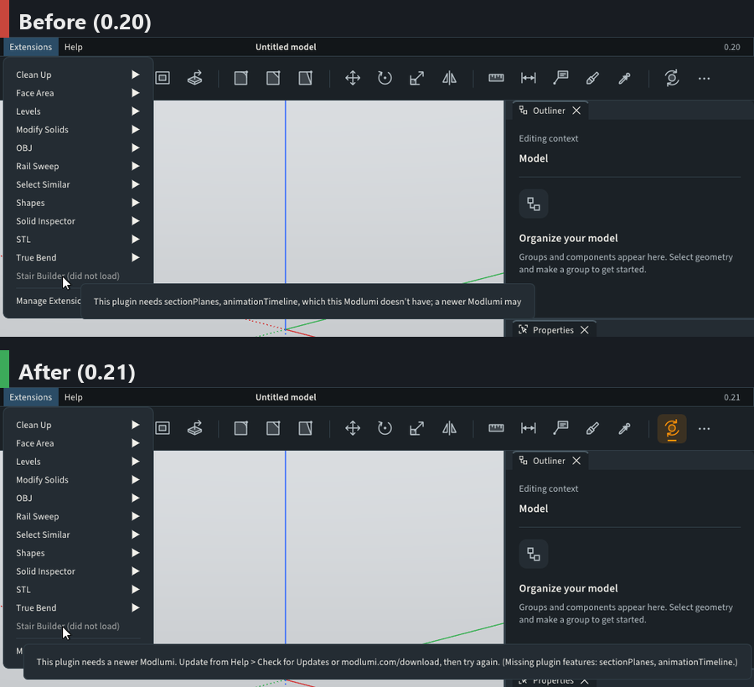Image resolution: width=754 pixels, height=687 pixels.
Task: Click the highlighted orange update icon in the After panel
Action: point(672,428)
